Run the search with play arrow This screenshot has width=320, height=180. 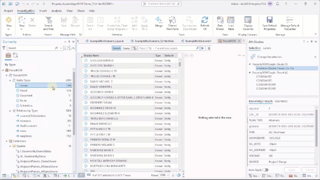203,48
